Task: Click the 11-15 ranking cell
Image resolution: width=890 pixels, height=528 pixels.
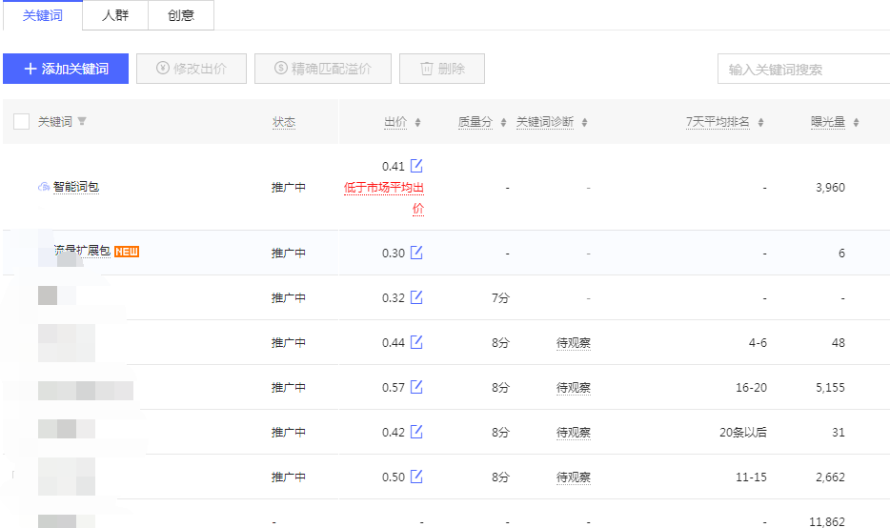Action: (751, 477)
